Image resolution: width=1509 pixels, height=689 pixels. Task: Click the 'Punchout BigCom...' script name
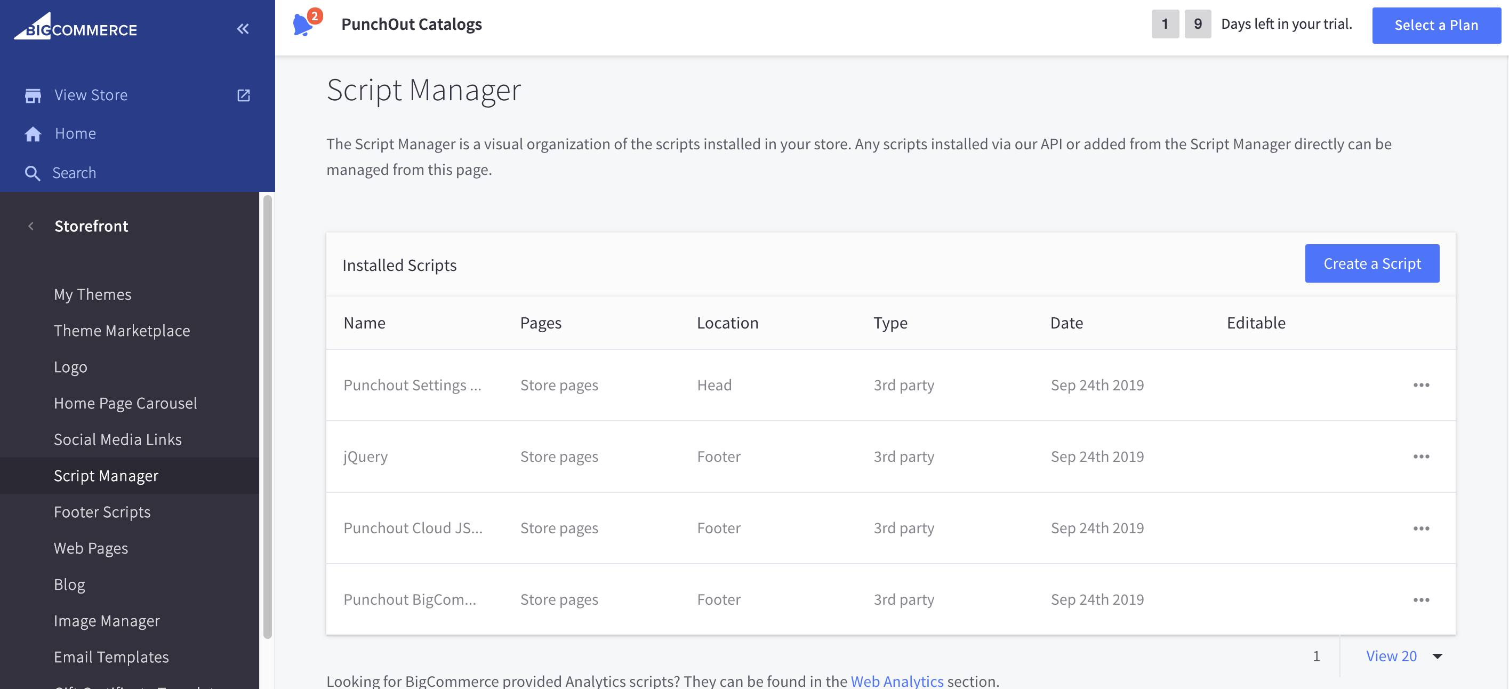pyautogui.click(x=410, y=599)
